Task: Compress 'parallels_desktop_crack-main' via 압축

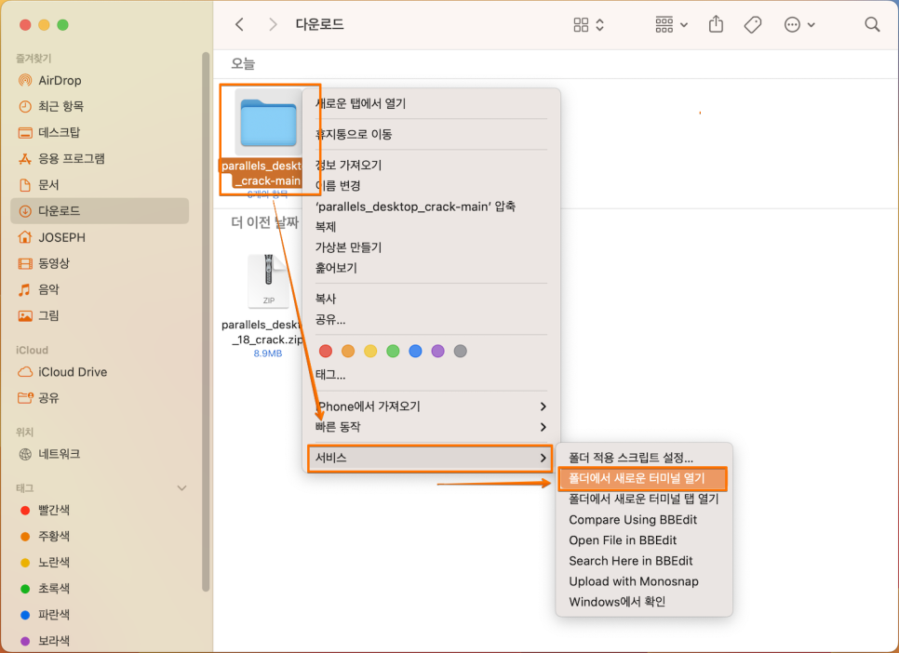Action: (x=431, y=207)
